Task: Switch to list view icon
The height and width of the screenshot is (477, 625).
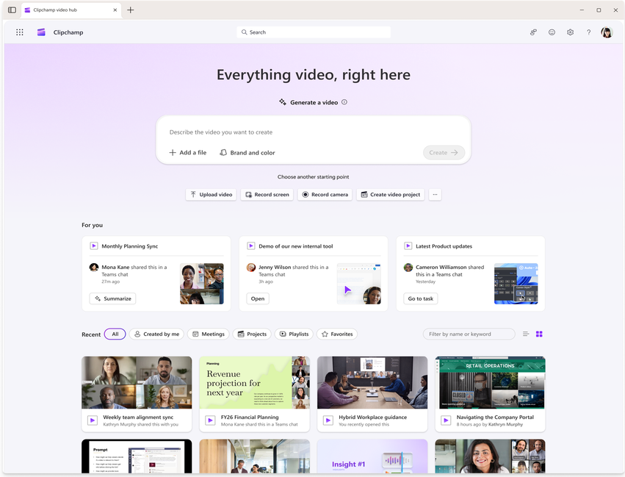Action: pyautogui.click(x=526, y=334)
